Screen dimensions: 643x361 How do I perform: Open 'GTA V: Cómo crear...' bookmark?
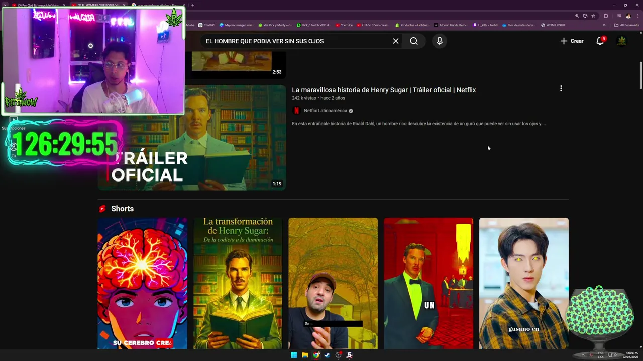[373, 25]
